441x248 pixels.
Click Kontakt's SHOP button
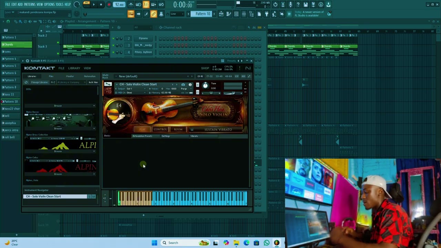(x=205, y=68)
